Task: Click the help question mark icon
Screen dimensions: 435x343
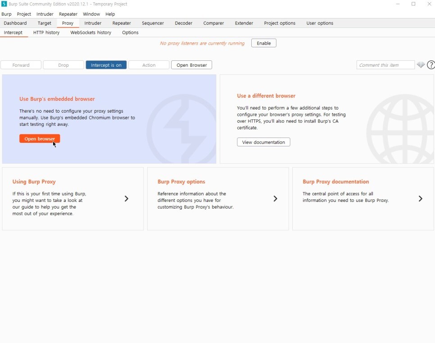Action: tap(431, 65)
